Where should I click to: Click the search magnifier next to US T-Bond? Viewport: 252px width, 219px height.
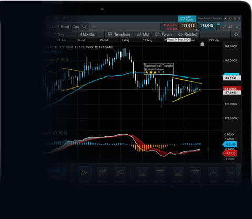(84, 27)
